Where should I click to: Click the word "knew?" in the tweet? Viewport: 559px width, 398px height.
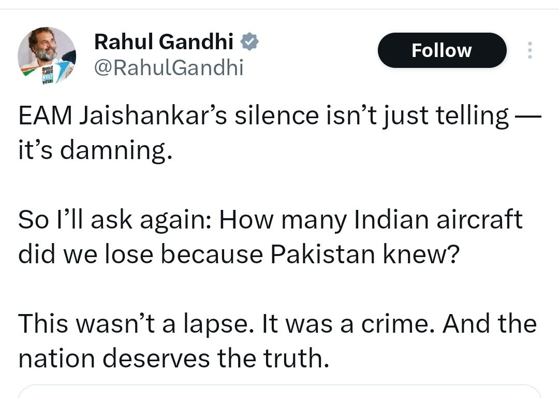click(x=428, y=254)
